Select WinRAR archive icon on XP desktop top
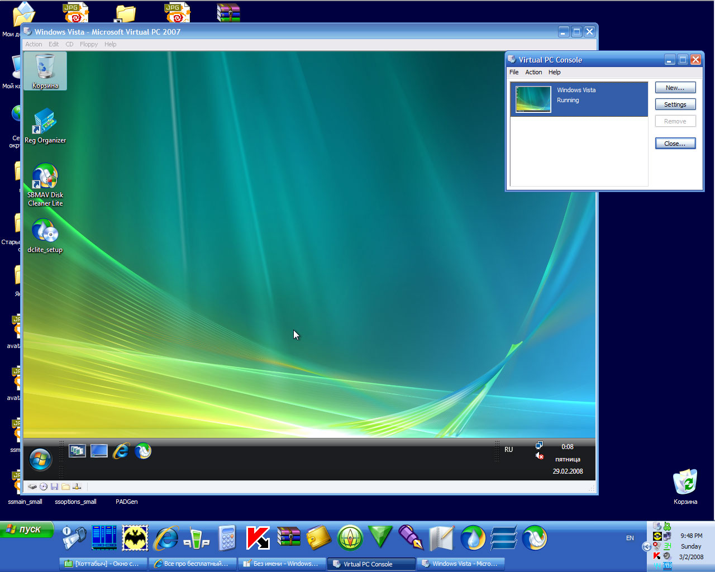715x572 pixels. 228,12
